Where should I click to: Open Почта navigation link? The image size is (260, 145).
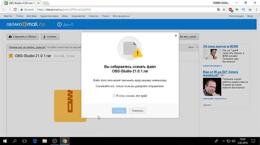tap(19, 16)
